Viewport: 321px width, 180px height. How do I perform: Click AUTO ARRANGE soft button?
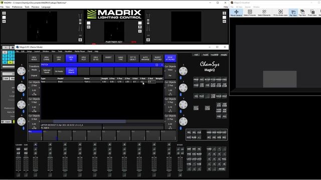click(145, 58)
